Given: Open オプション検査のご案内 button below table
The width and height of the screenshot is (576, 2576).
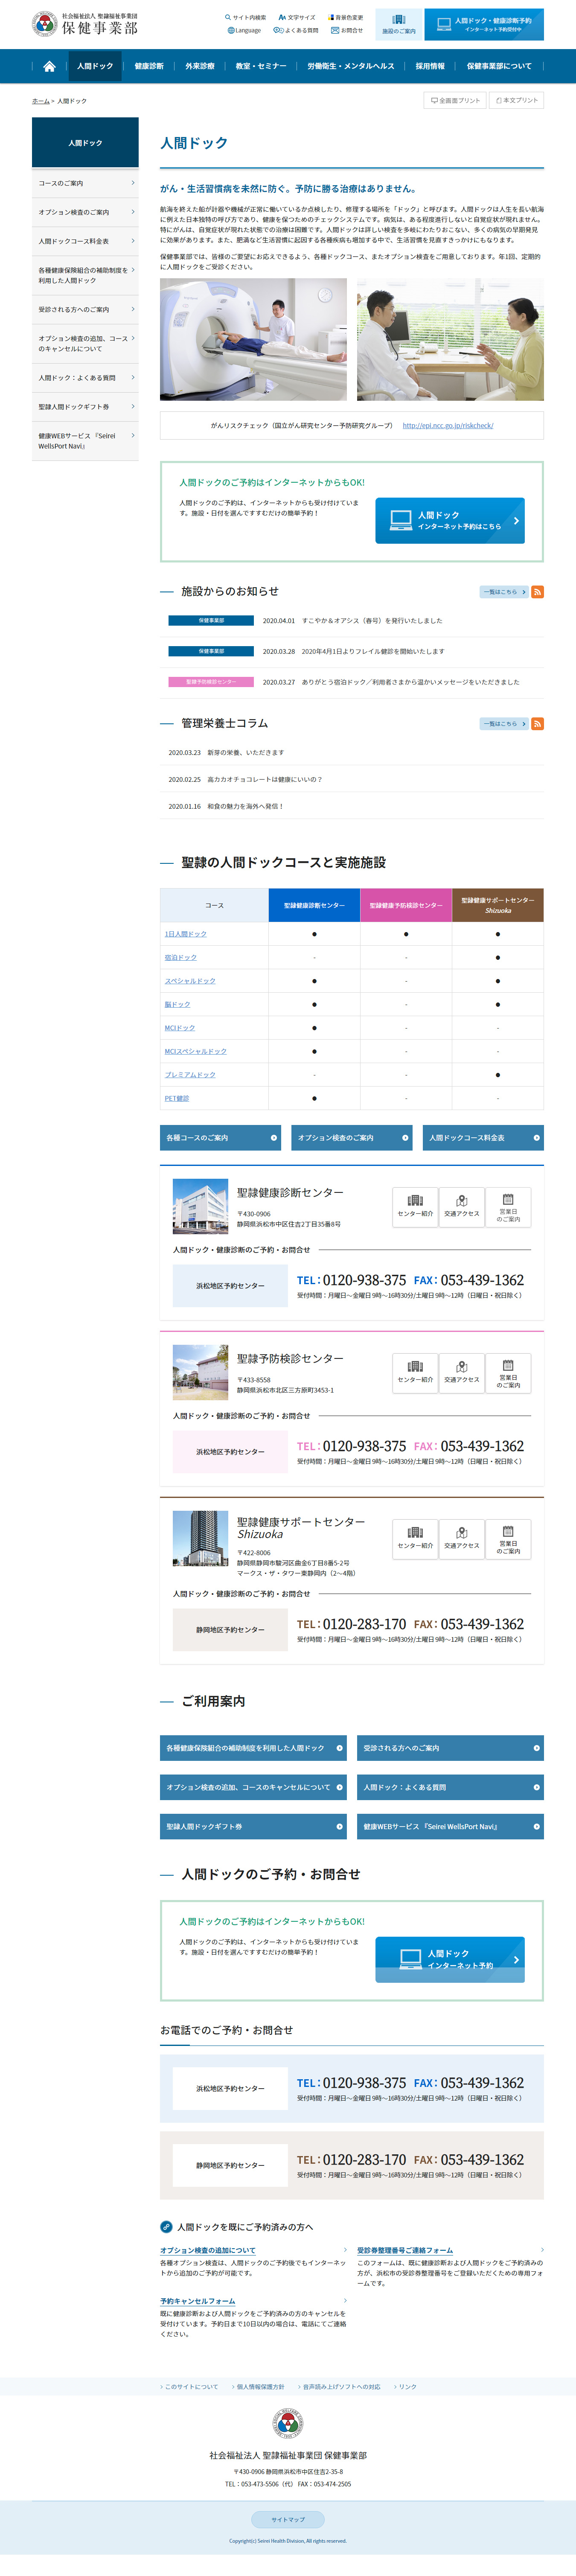Looking at the screenshot, I should point(352,1138).
